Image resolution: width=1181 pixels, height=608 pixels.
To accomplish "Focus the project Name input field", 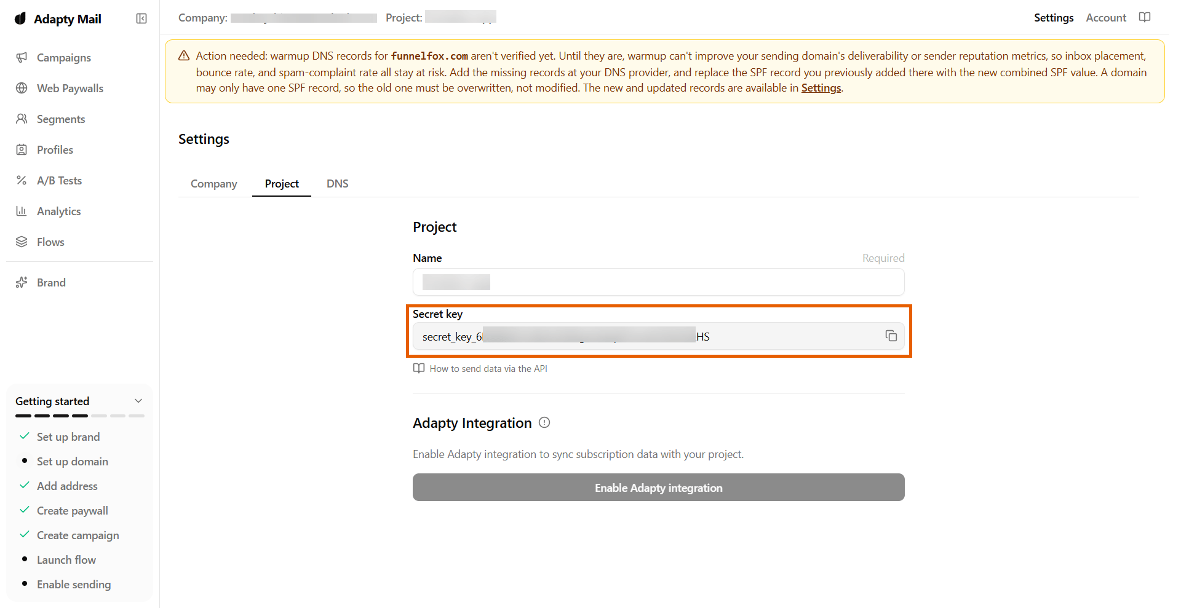I will click(658, 282).
